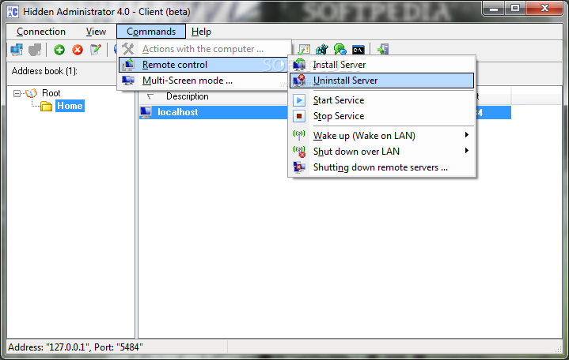The image size is (569, 360).
Task: Select Multi-Screen mode menu entry
Action: point(204,81)
